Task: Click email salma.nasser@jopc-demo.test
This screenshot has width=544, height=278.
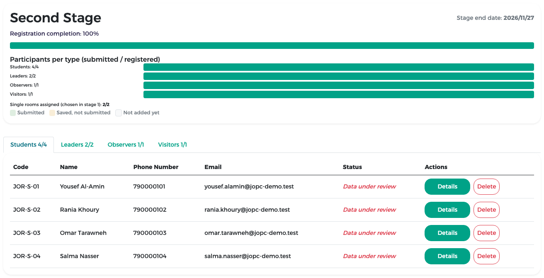Action: [248, 256]
